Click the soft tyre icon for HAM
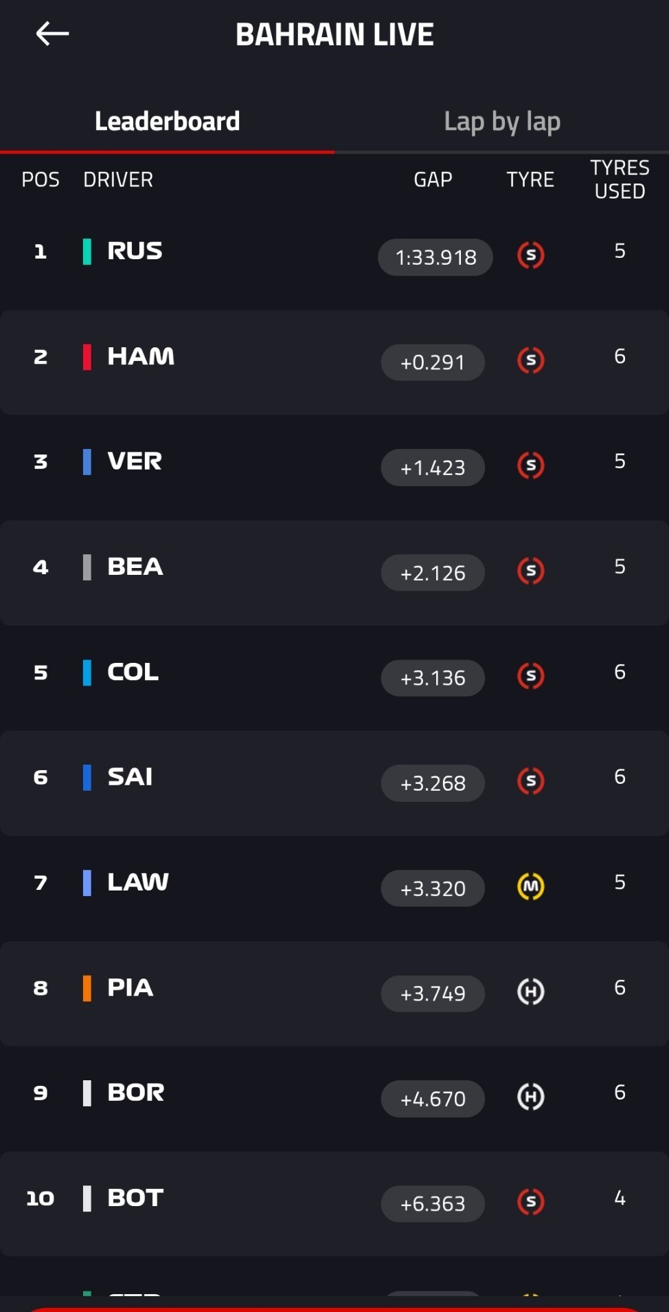This screenshot has width=669, height=1312. 530,360
